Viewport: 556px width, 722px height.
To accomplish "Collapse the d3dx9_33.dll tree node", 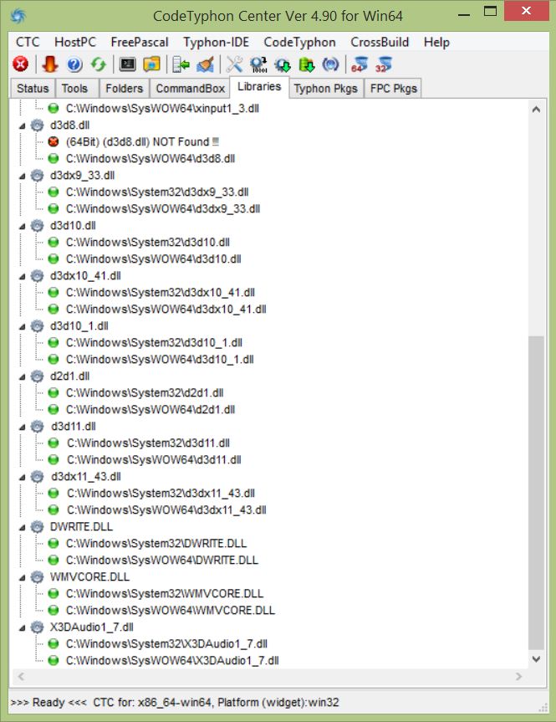I will (x=22, y=176).
